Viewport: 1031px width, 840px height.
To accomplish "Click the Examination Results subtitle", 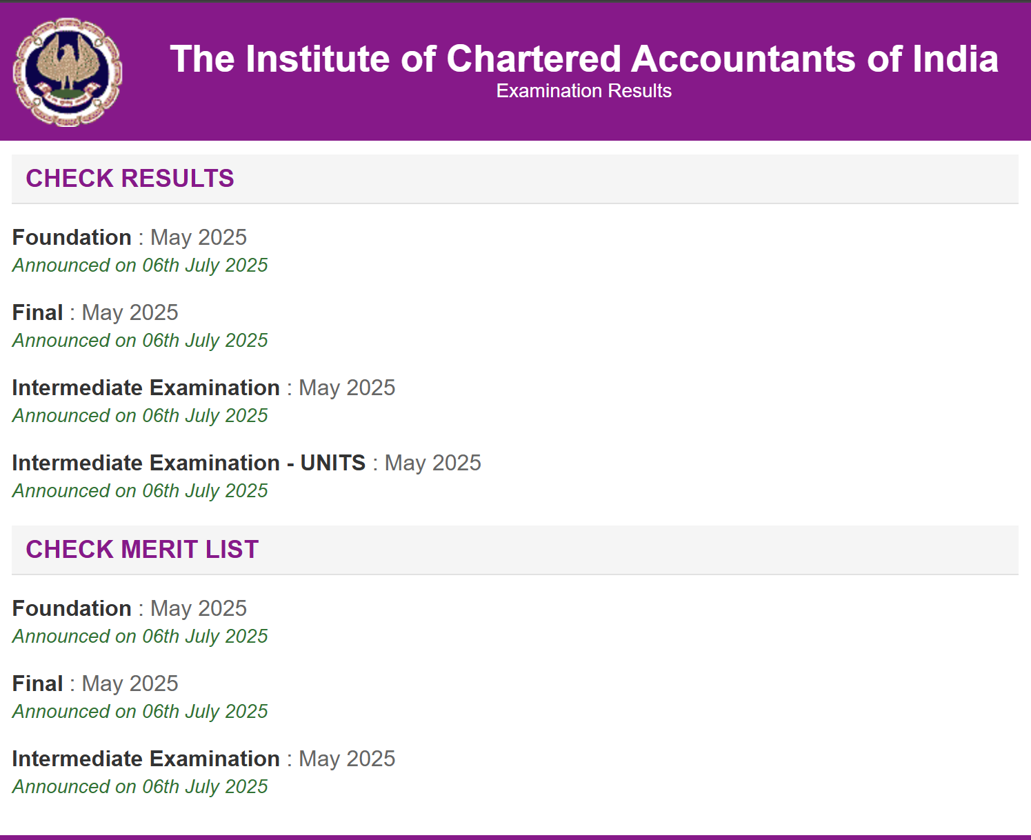I will pos(583,91).
